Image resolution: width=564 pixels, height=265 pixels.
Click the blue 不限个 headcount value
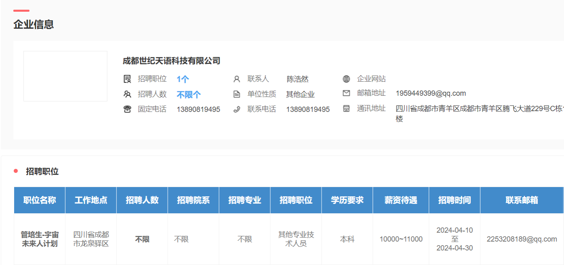(x=189, y=95)
